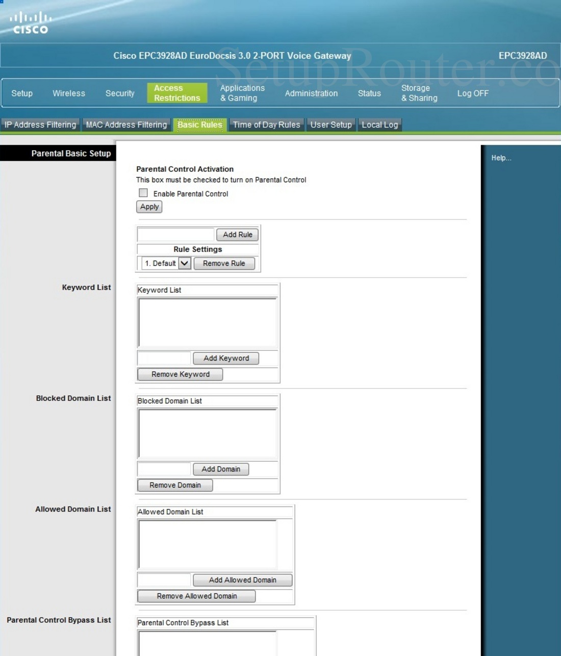The image size is (561, 656).
Task: Click Add Allowed Domain
Action: click(242, 580)
